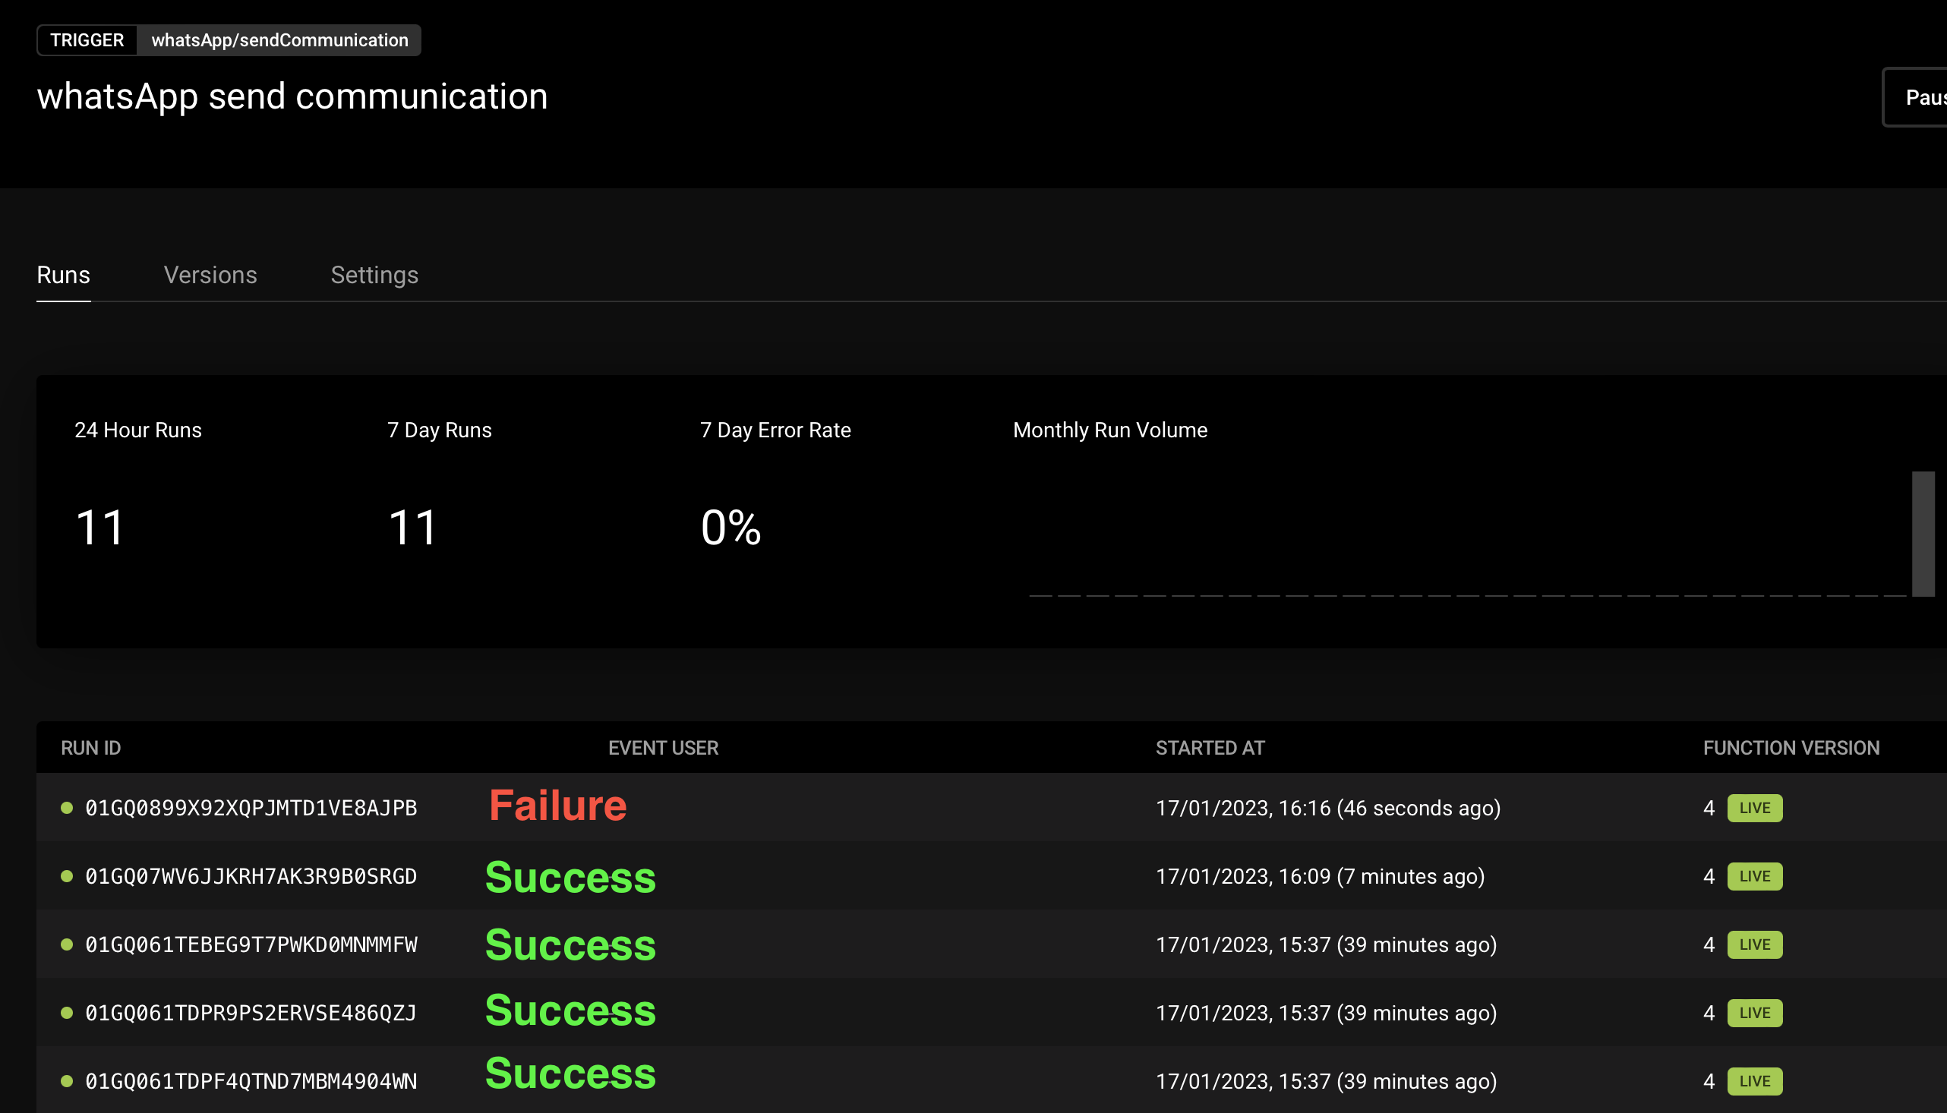Image resolution: width=1947 pixels, height=1113 pixels.
Task: Click the status dot on run 01GQ061TDPR9PS2ERVSE486QZJ
Action: pyautogui.click(x=68, y=1012)
